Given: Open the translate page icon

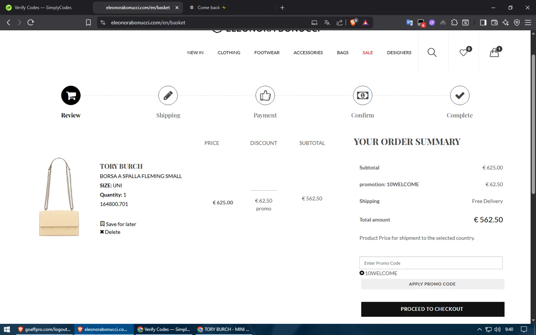Looking at the screenshot, I should [x=327, y=22].
